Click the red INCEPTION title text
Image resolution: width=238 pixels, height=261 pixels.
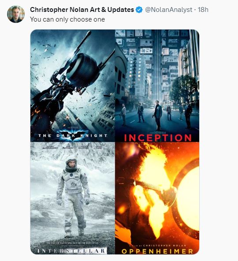tap(158, 138)
